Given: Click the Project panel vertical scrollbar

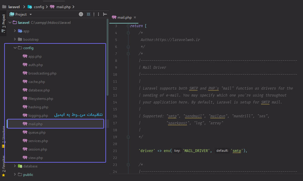Looking at the screenshot, I should click(107, 57).
